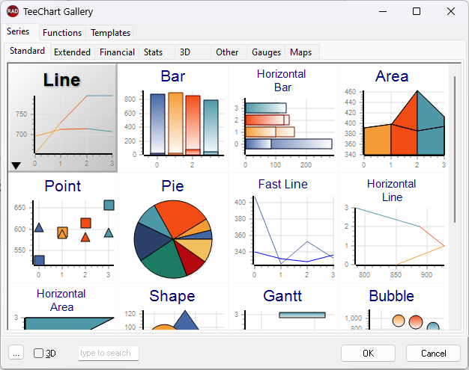
Task: Minimize the TeeChart Gallery window
Action: click(383, 12)
